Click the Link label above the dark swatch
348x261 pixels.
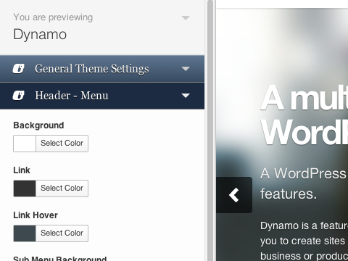point(22,170)
